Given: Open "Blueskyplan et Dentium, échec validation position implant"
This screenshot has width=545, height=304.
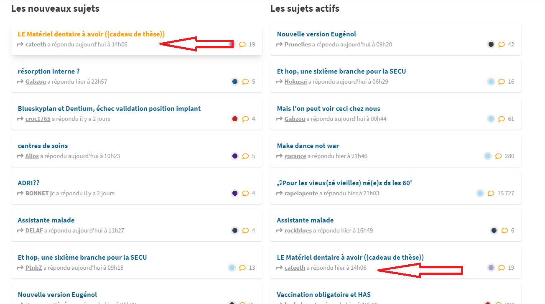Looking at the screenshot, I should (109, 109).
